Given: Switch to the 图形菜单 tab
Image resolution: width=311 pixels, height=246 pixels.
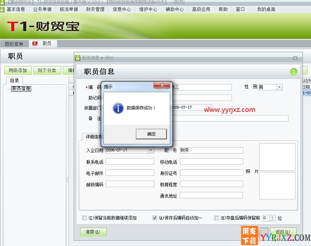Looking at the screenshot, I should coord(14,44).
